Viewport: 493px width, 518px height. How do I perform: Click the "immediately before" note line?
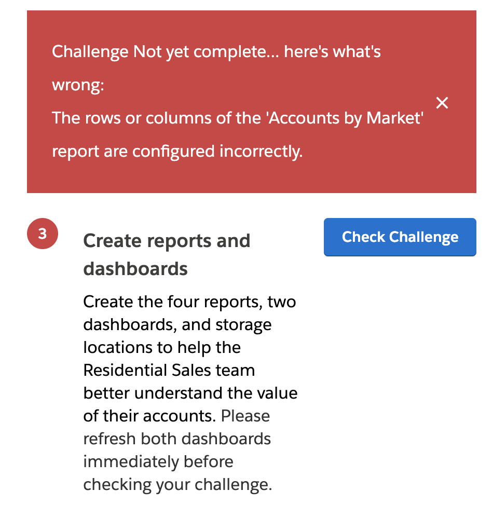point(158,461)
